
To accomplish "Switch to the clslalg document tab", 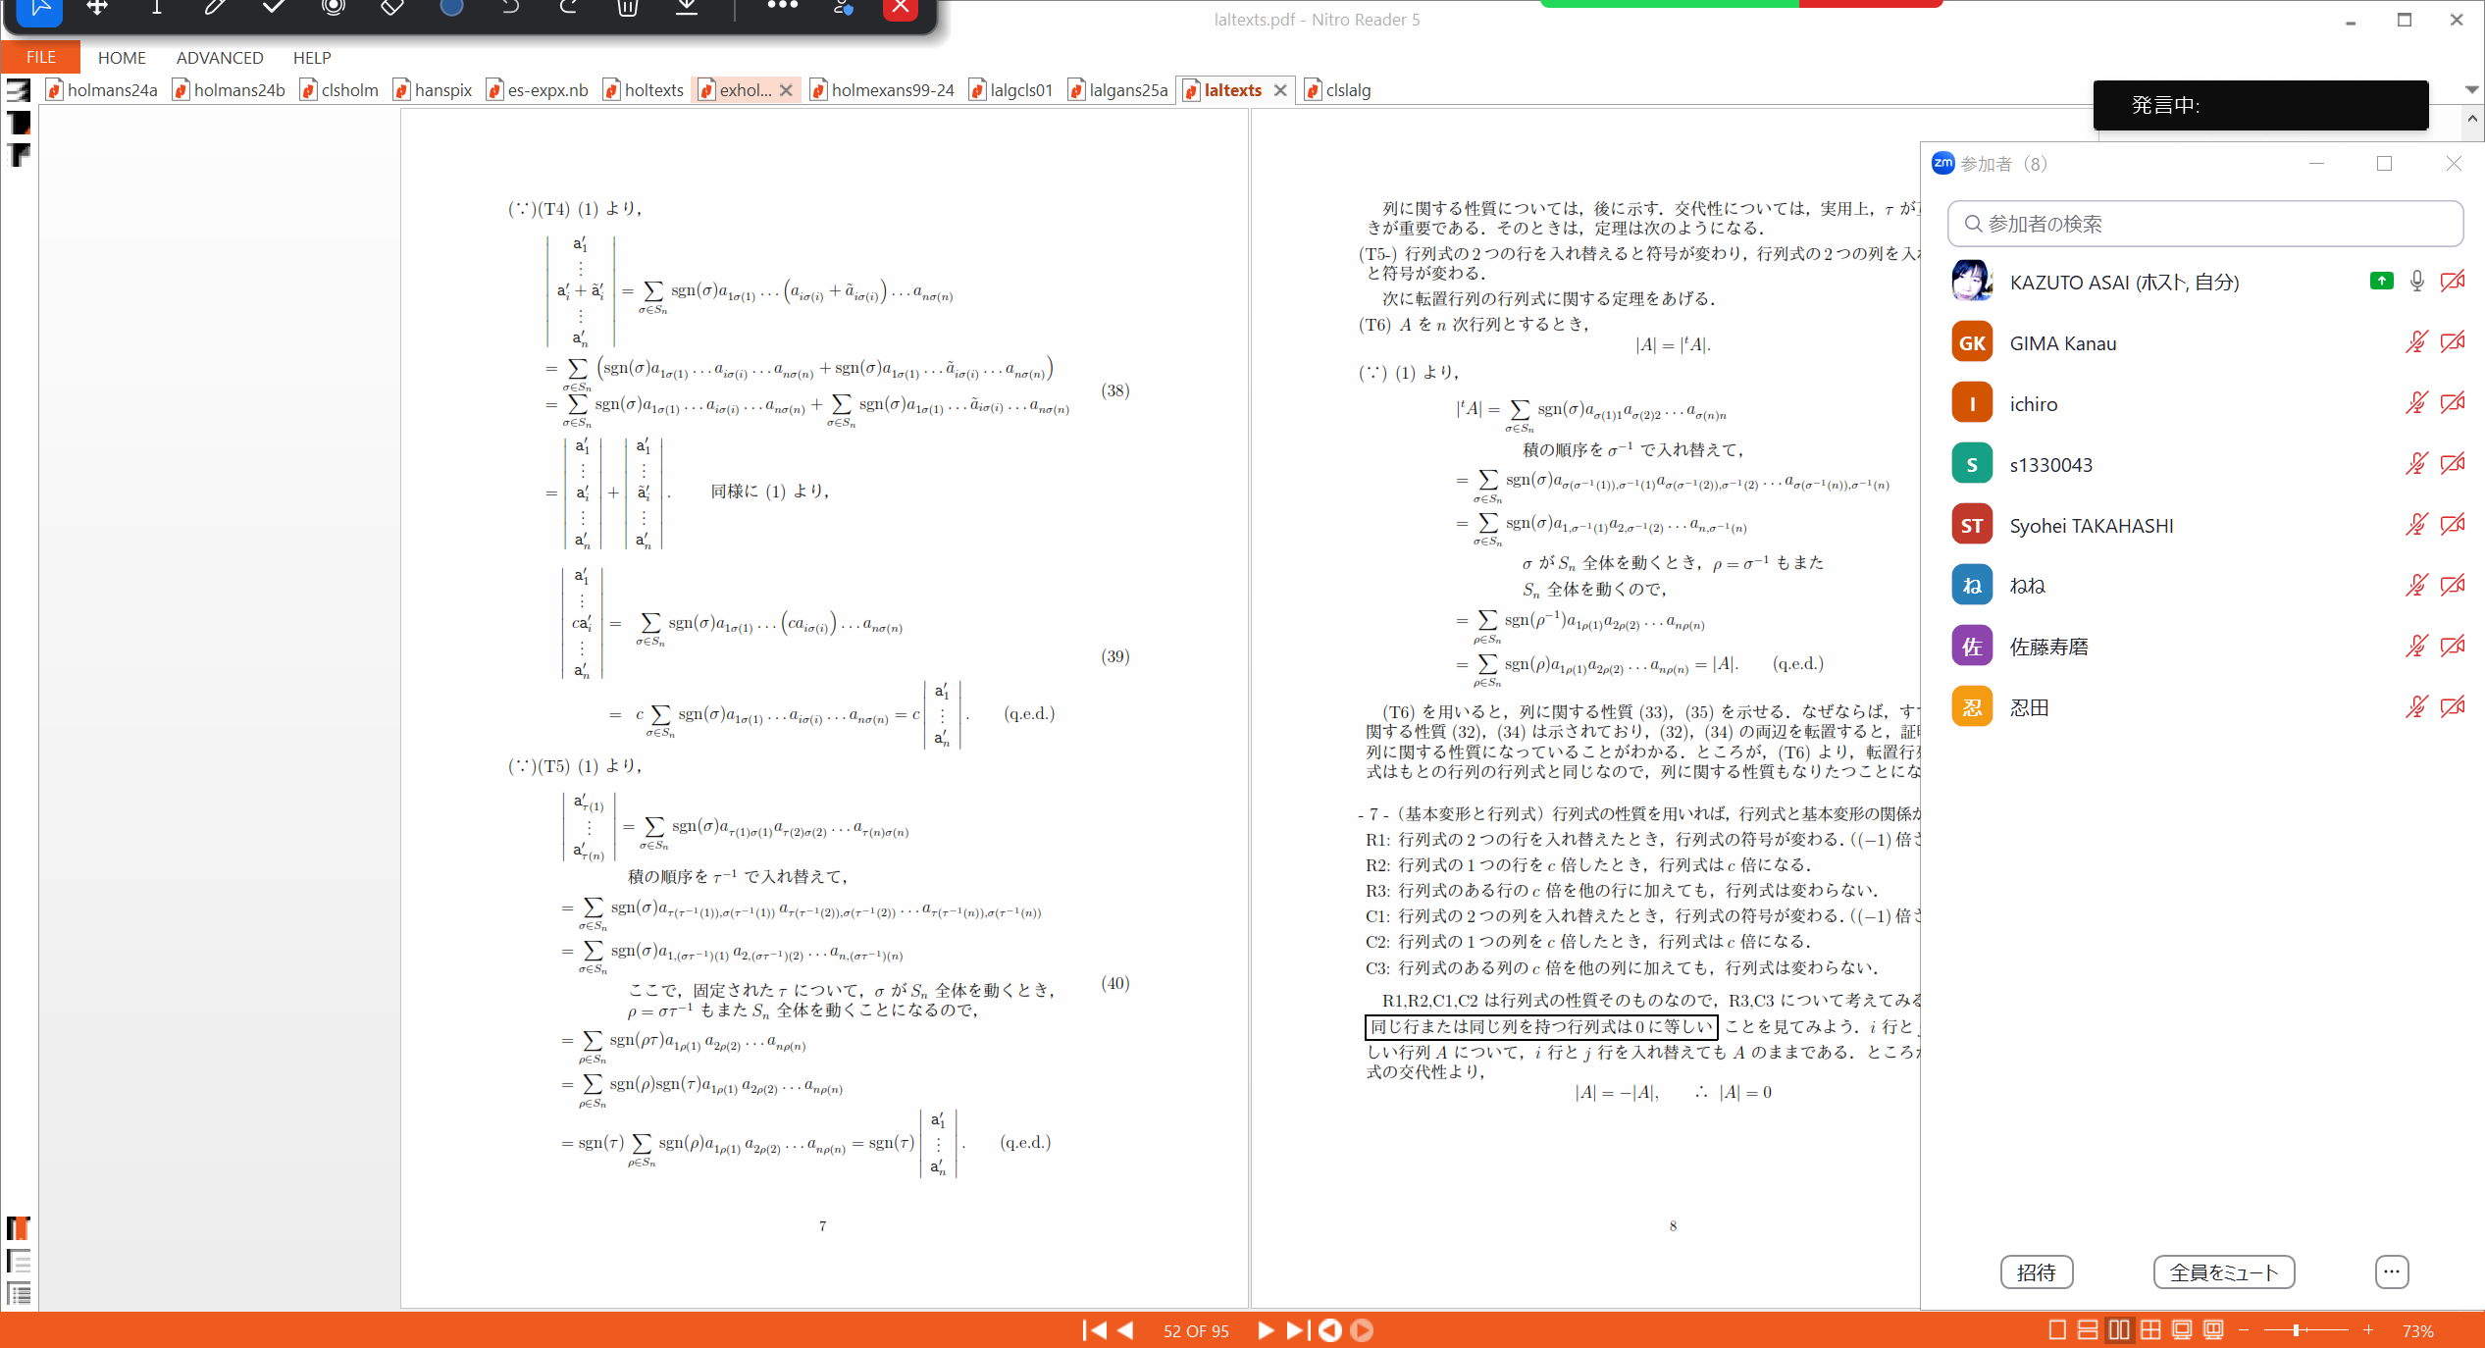I will (x=1338, y=90).
